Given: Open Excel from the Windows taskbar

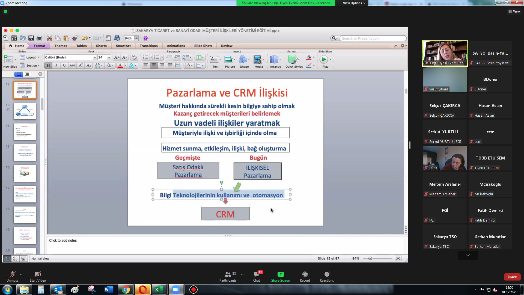Looking at the screenshot, I should pyautogui.click(x=158, y=290).
